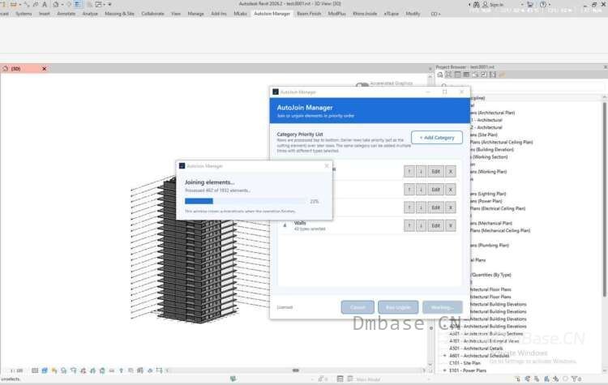608x385 pixels.
Task: Open the Detail Level control in view bar
Action: click(x=35, y=370)
